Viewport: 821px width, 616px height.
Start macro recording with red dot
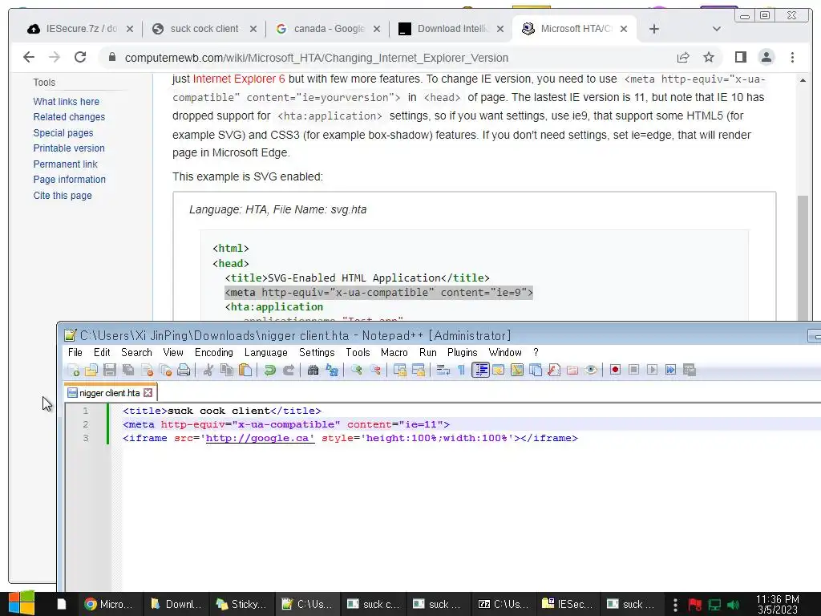click(615, 371)
